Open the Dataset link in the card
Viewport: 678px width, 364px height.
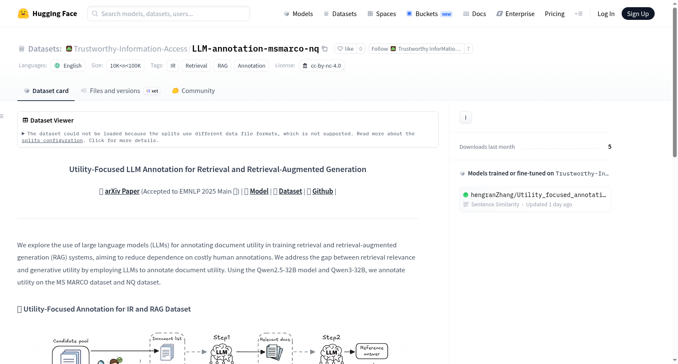(x=290, y=191)
